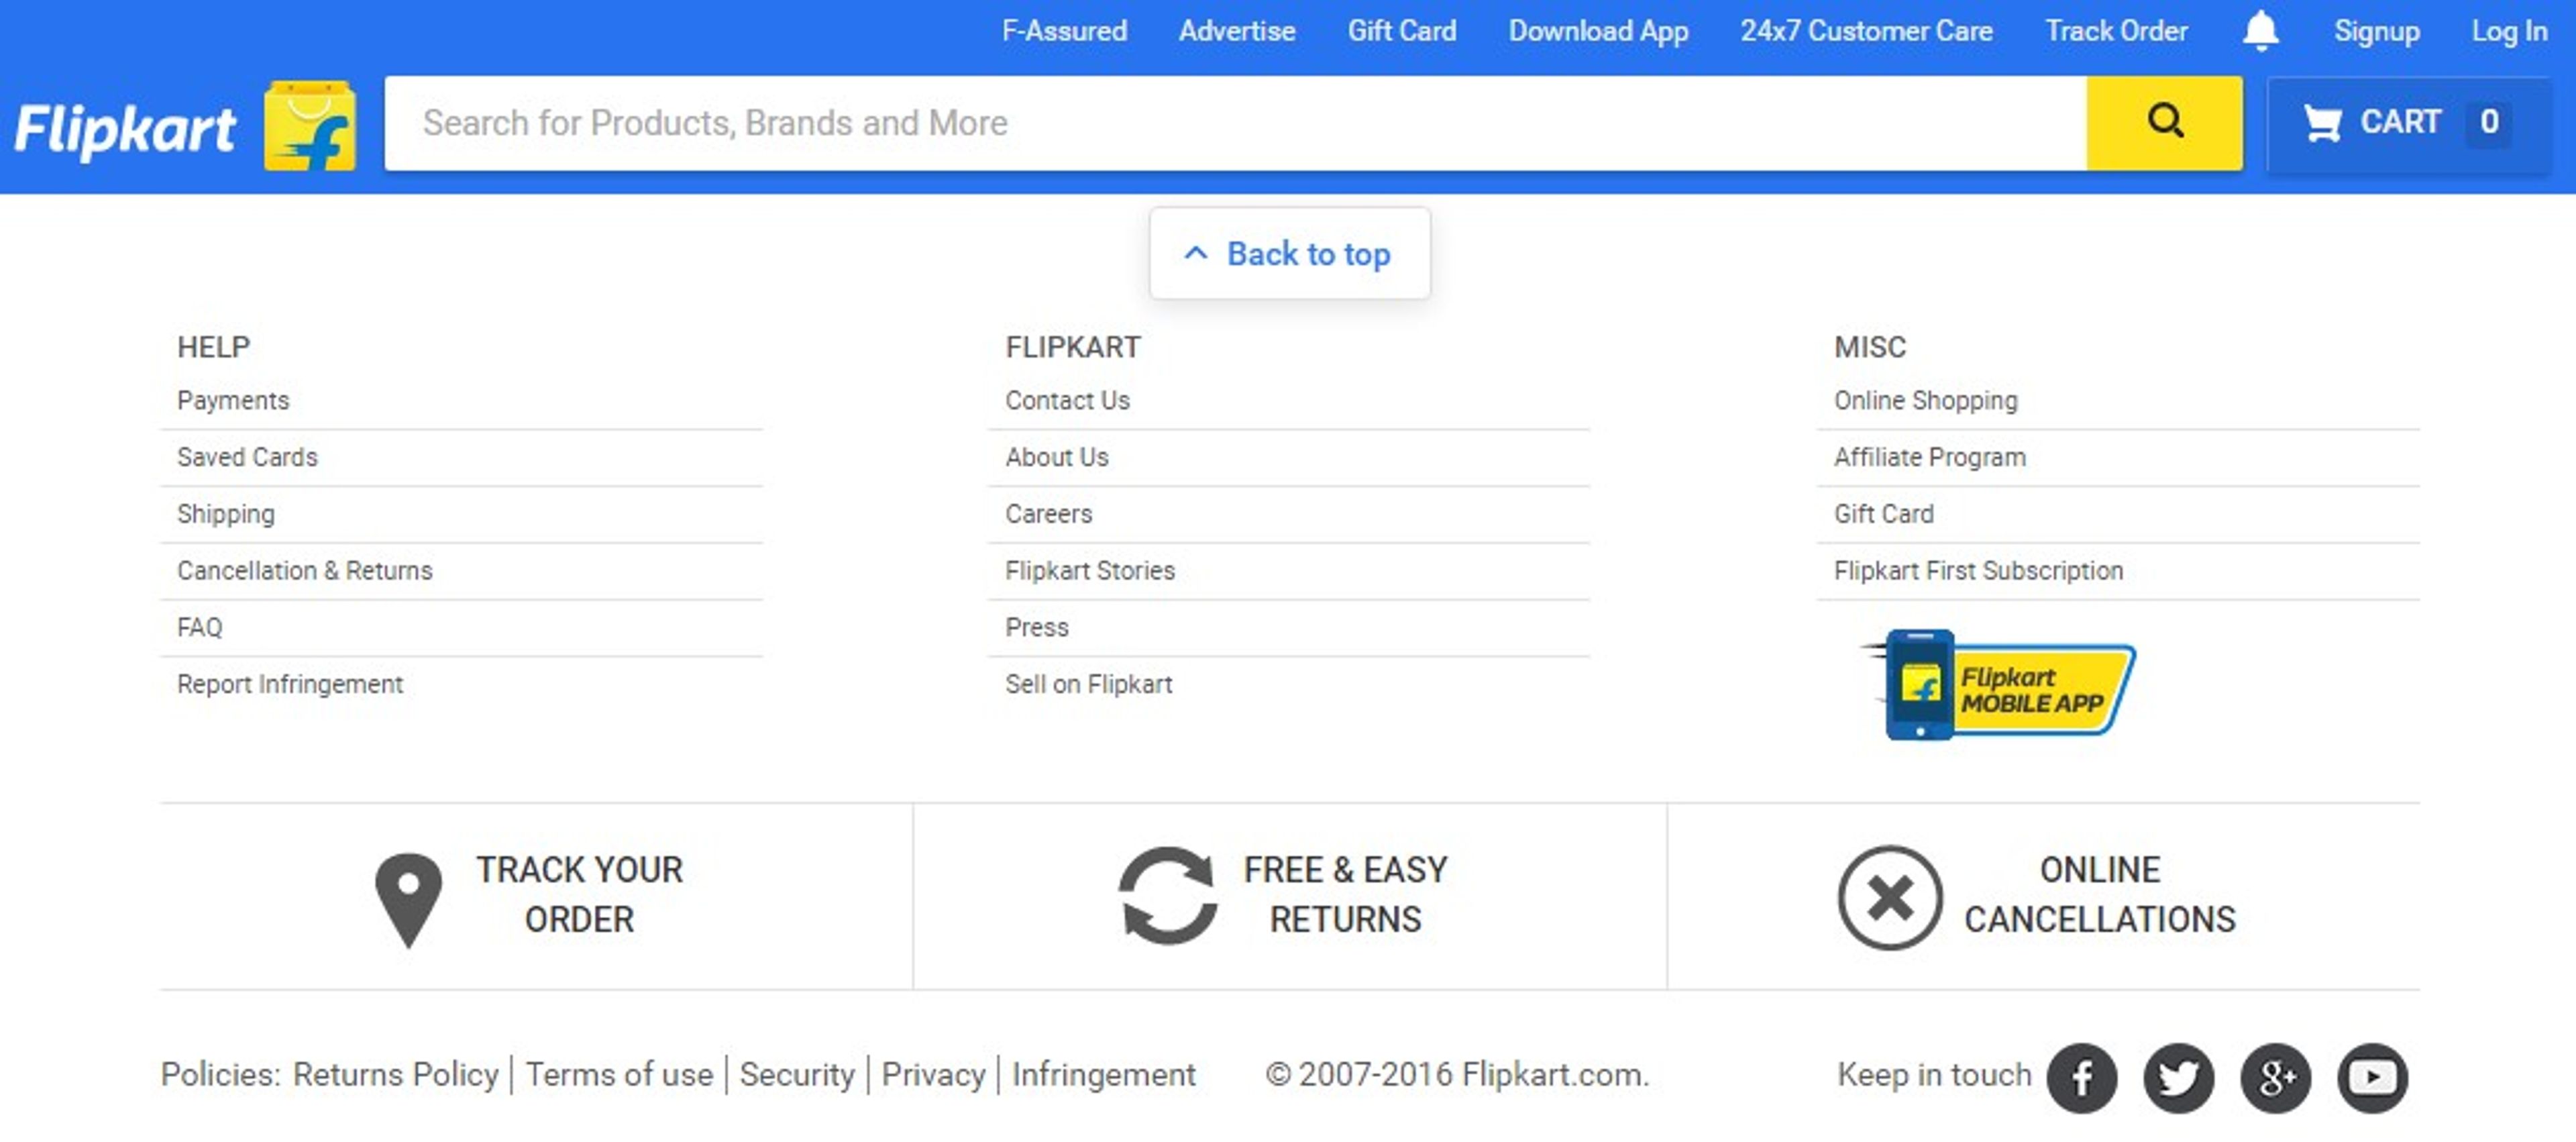Open the notifications bell
The image size is (2576, 1142).
[x=2261, y=31]
